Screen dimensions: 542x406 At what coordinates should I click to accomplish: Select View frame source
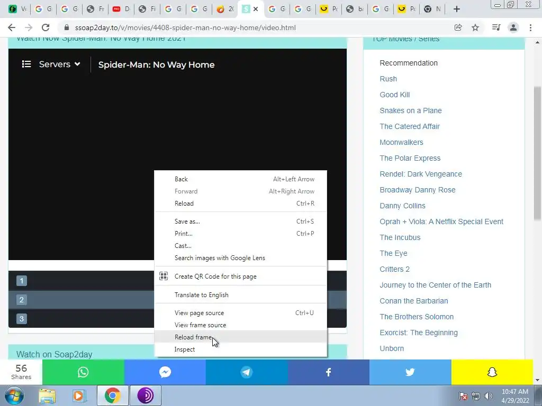(241, 325)
